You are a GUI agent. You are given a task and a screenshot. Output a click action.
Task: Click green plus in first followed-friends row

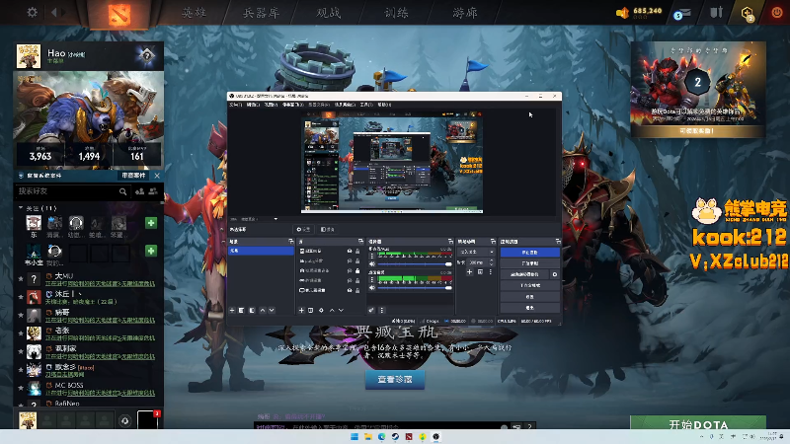[x=151, y=223]
